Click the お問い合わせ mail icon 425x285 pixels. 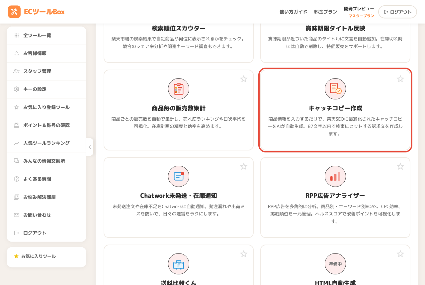[x=17, y=215]
